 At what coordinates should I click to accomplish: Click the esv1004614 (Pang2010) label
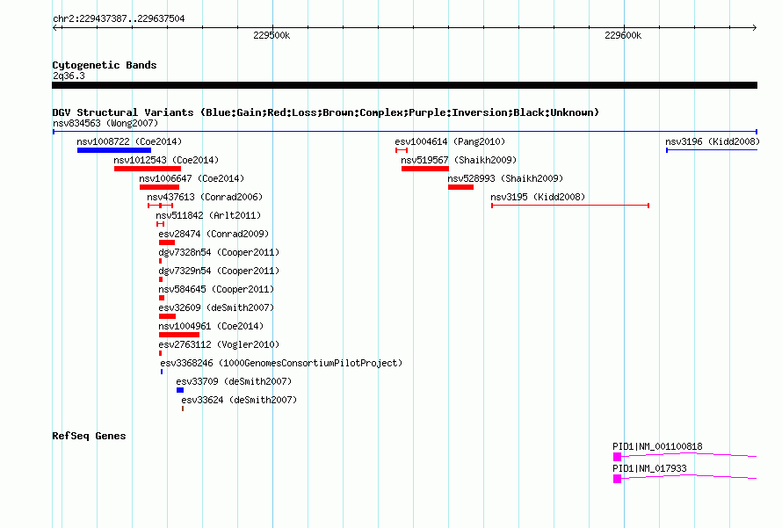click(x=450, y=141)
